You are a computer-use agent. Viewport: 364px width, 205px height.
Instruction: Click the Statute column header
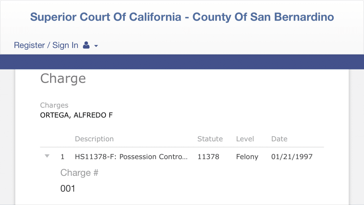pos(210,139)
